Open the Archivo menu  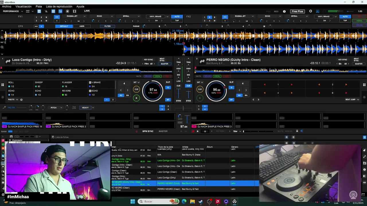(x=7, y=6)
